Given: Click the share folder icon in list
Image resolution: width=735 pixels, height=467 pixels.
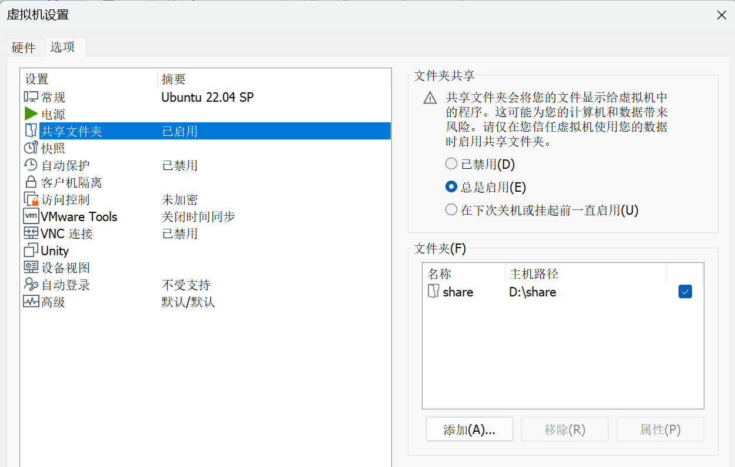Looking at the screenshot, I should pyautogui.click(x=434, y=291).
